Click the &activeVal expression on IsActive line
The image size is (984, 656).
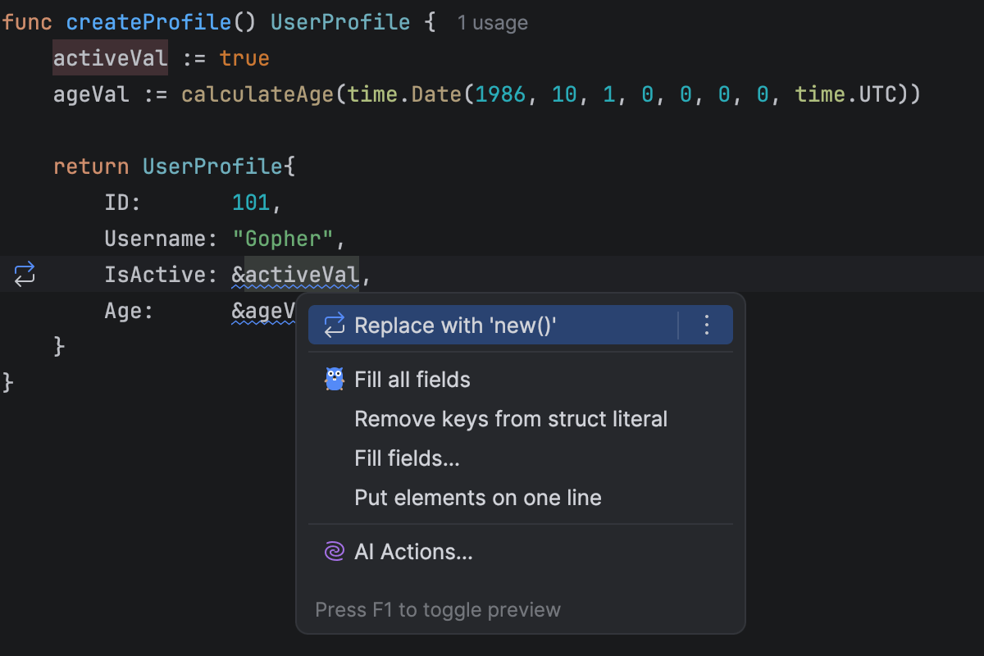pyautogui.click(x=295, y=275)
